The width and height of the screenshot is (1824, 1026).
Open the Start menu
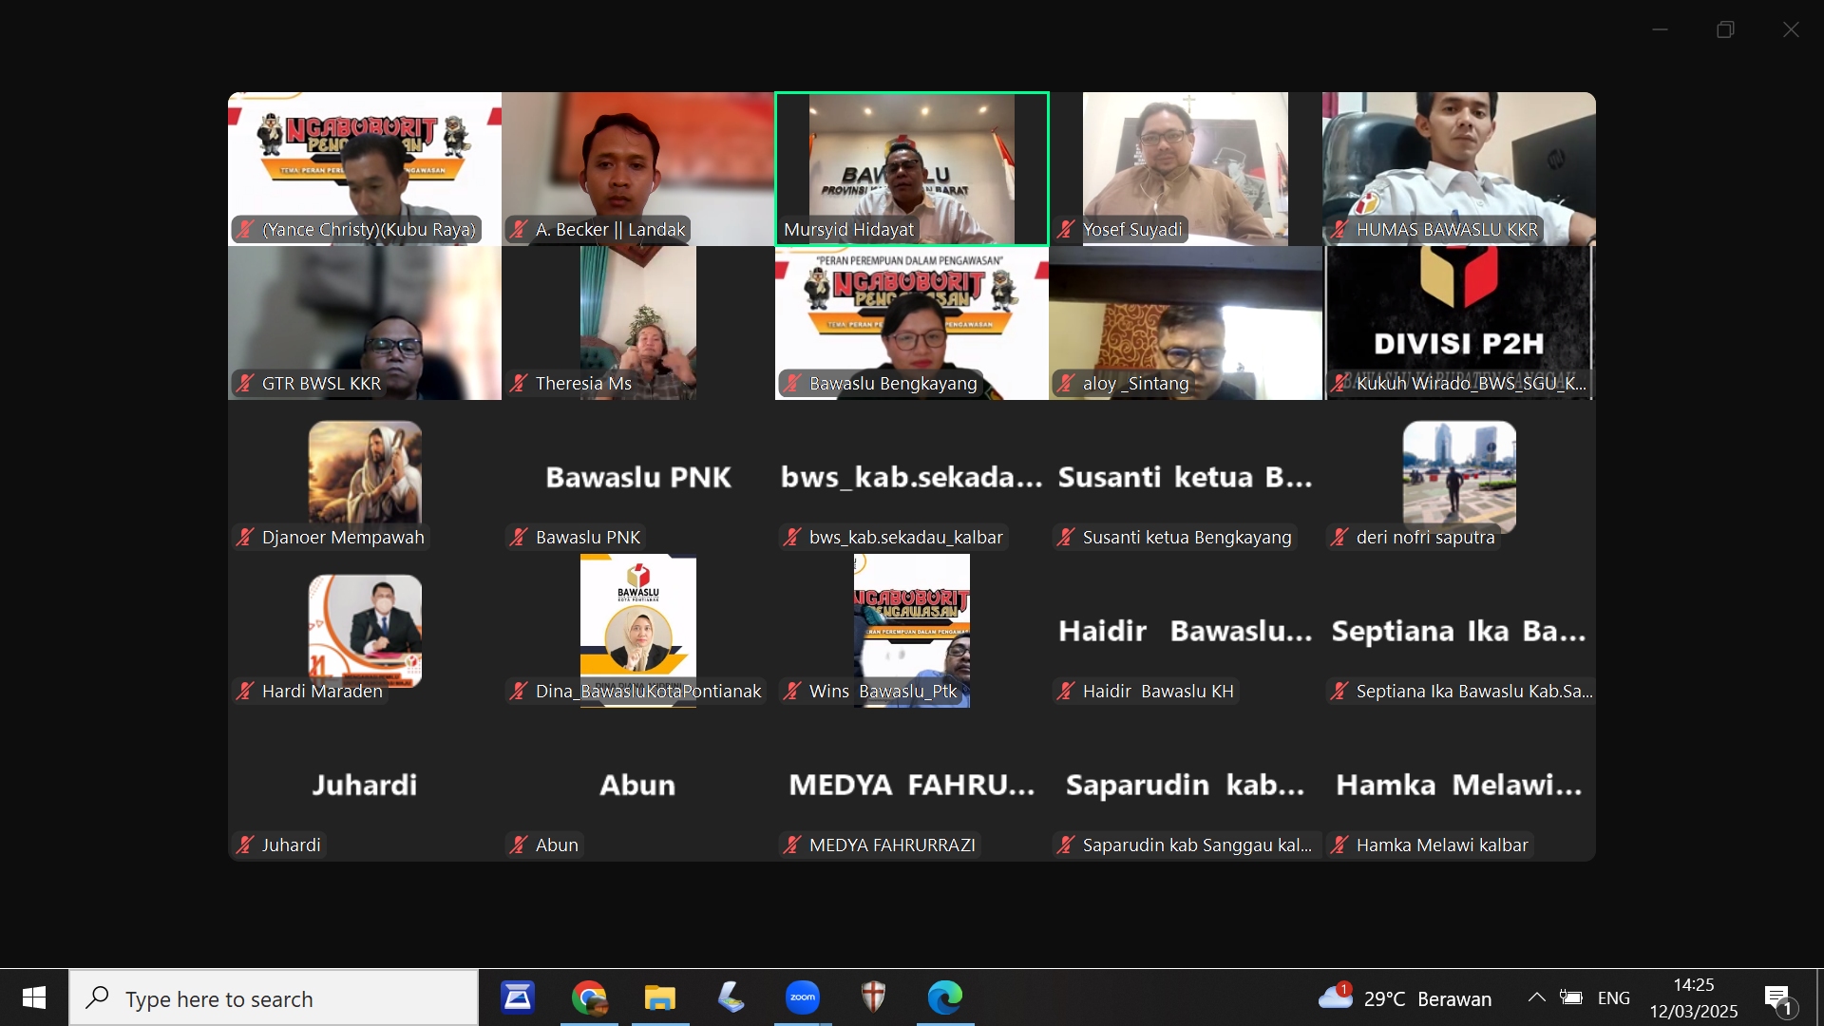[x=33, y=998]
